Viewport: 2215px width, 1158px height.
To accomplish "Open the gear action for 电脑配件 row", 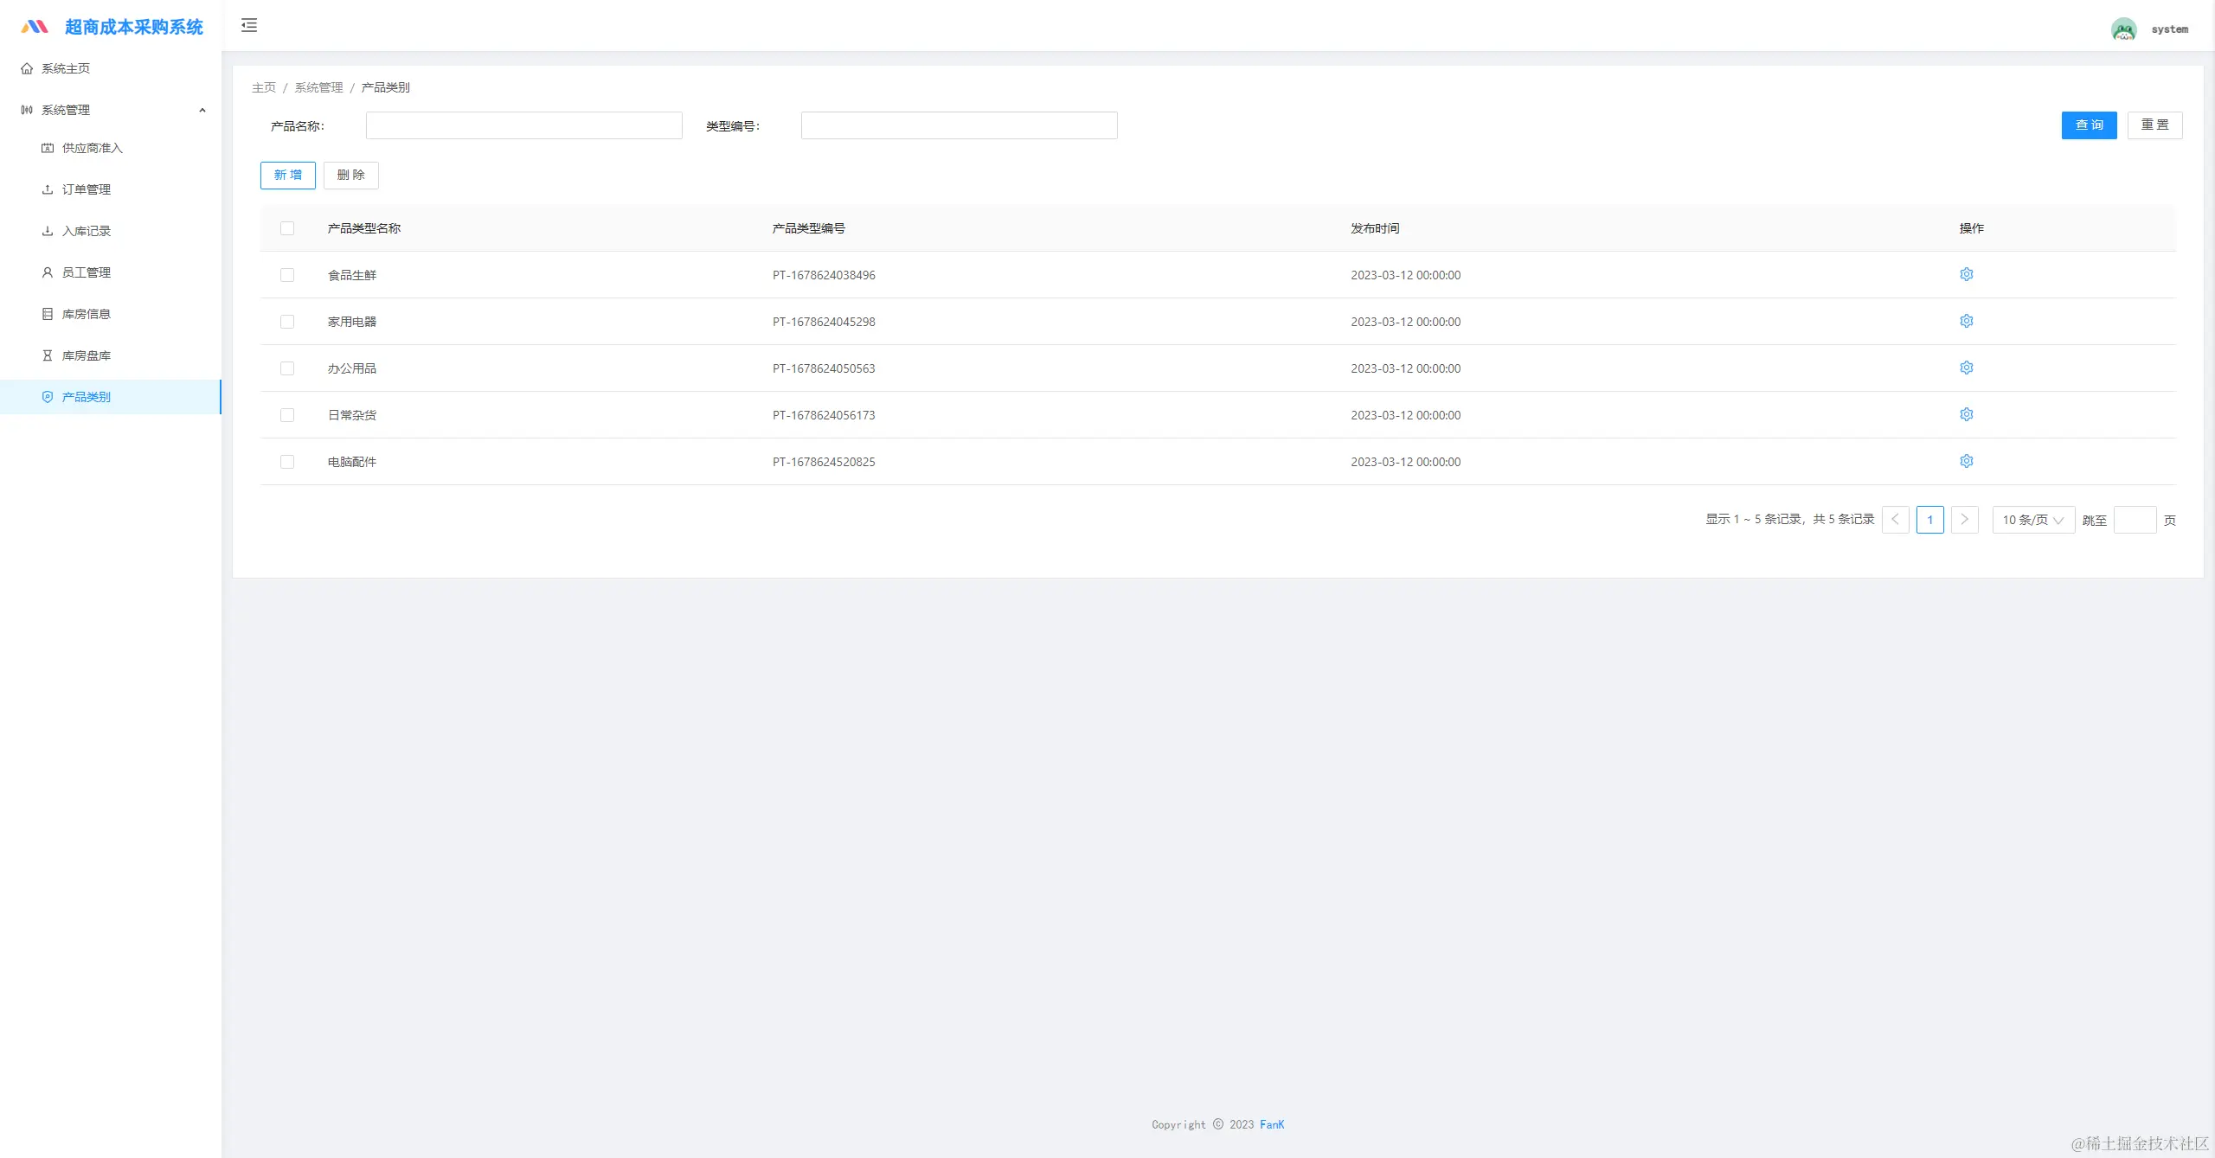I will pyautogui.click(x=1966, y=461).
